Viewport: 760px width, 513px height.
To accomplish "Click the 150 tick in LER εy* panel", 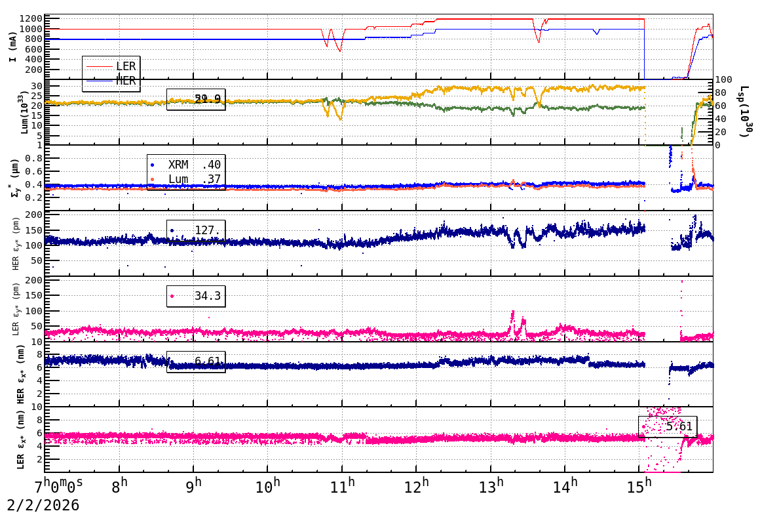I will (35, 296).
